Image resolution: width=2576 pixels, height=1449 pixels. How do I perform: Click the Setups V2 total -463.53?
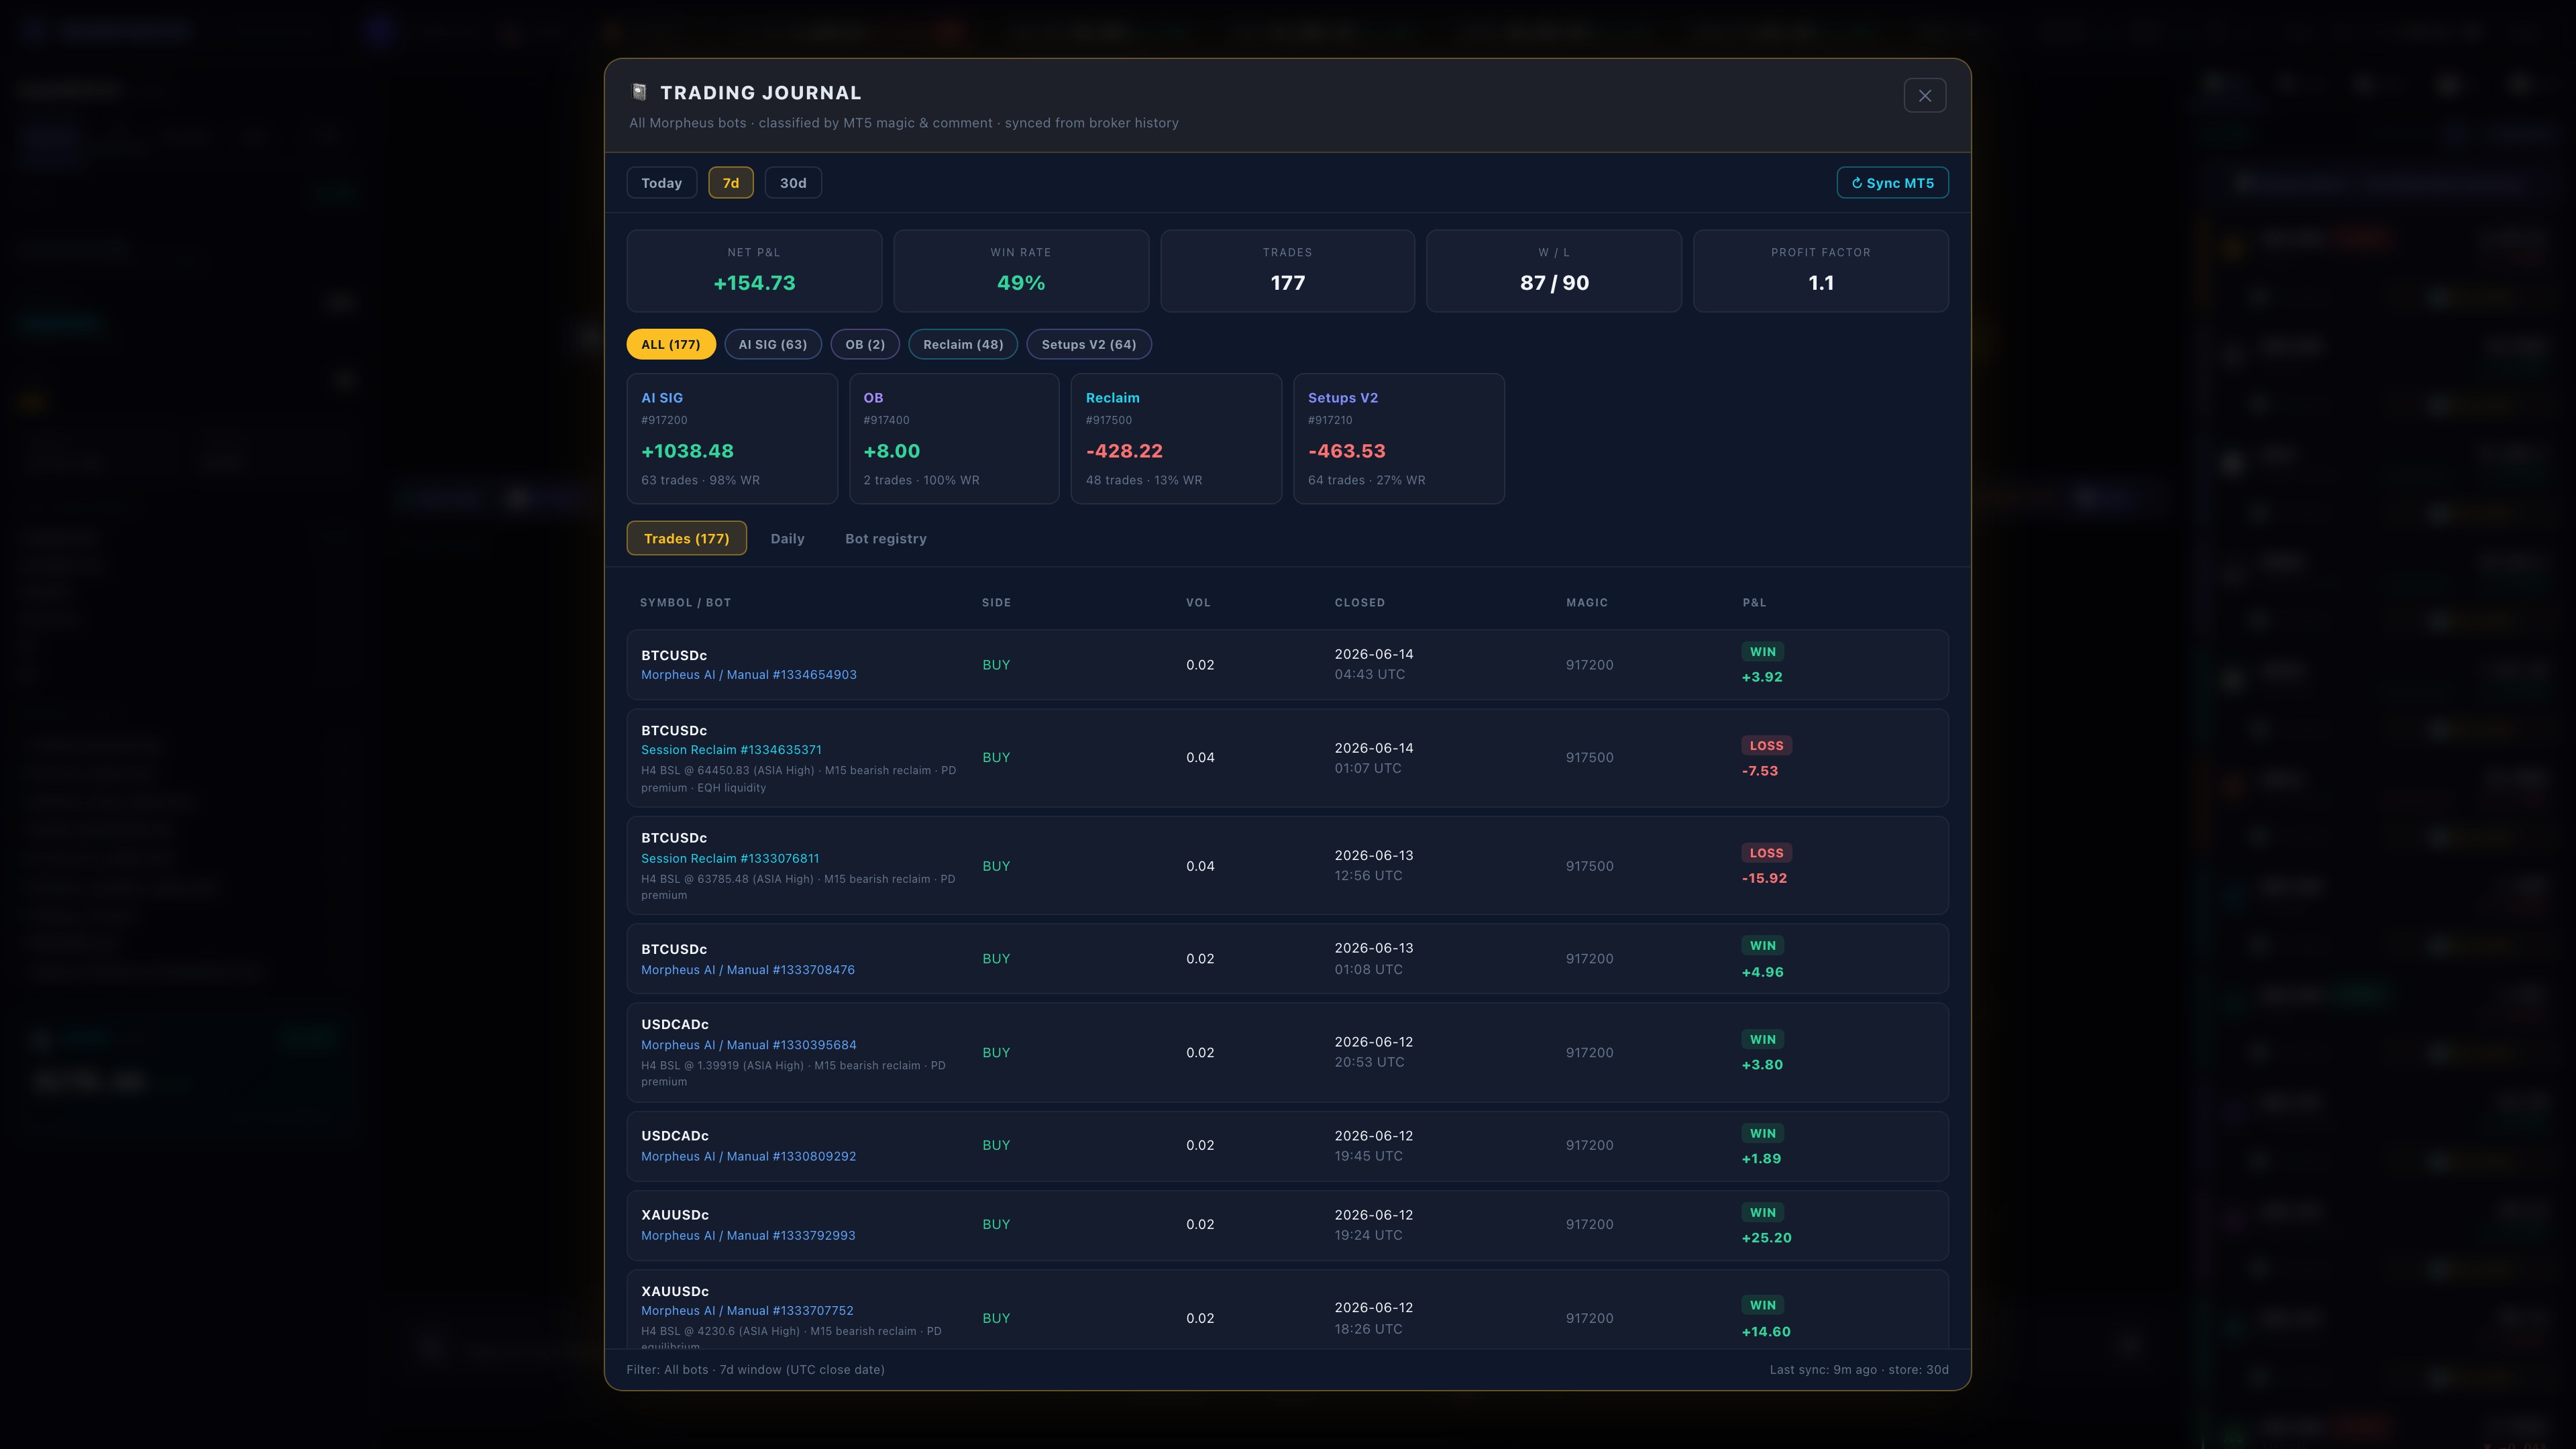click(1346, 451)
